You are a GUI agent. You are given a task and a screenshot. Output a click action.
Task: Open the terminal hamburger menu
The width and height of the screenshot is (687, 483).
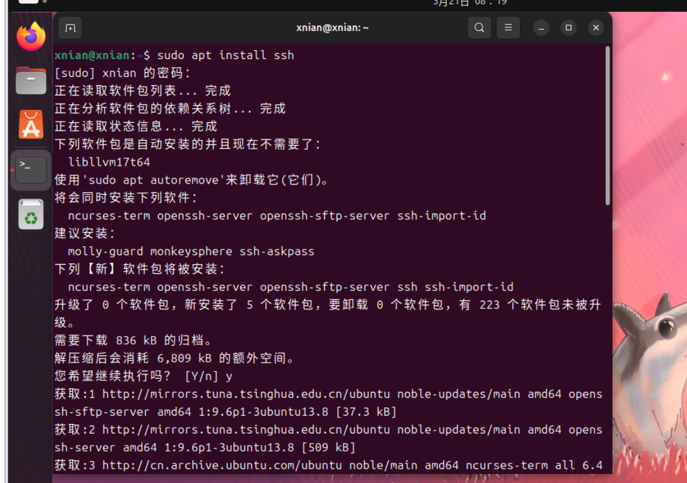508,27
